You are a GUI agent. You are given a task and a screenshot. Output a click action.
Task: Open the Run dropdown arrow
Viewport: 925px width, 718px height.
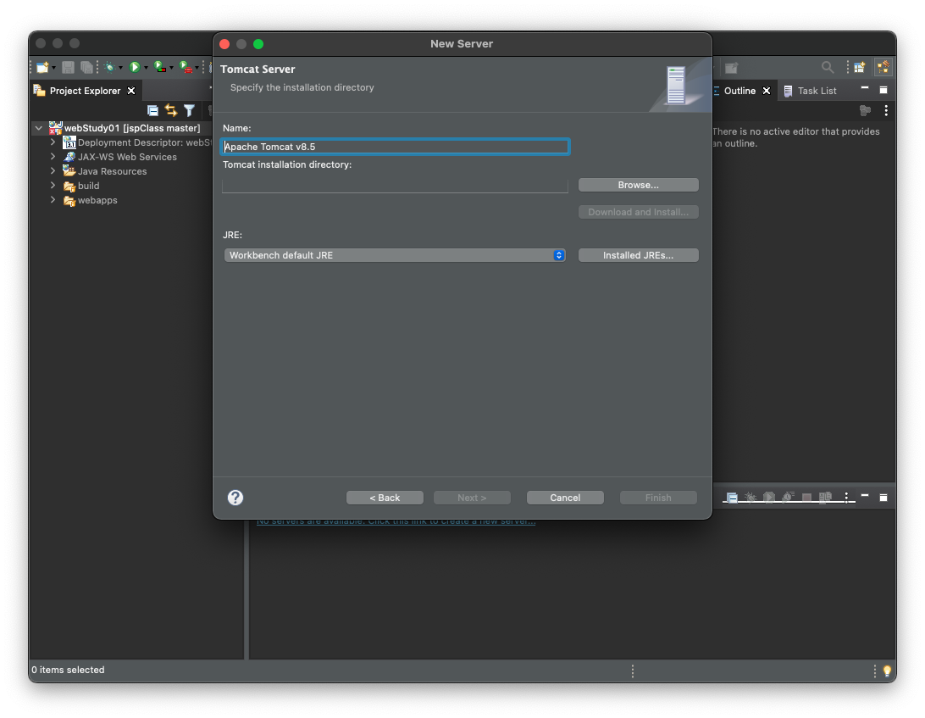pyautogui.click(x=147, y=68)
